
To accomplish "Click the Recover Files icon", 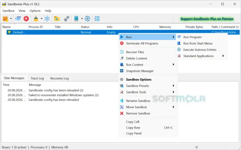I will point(122,52).
